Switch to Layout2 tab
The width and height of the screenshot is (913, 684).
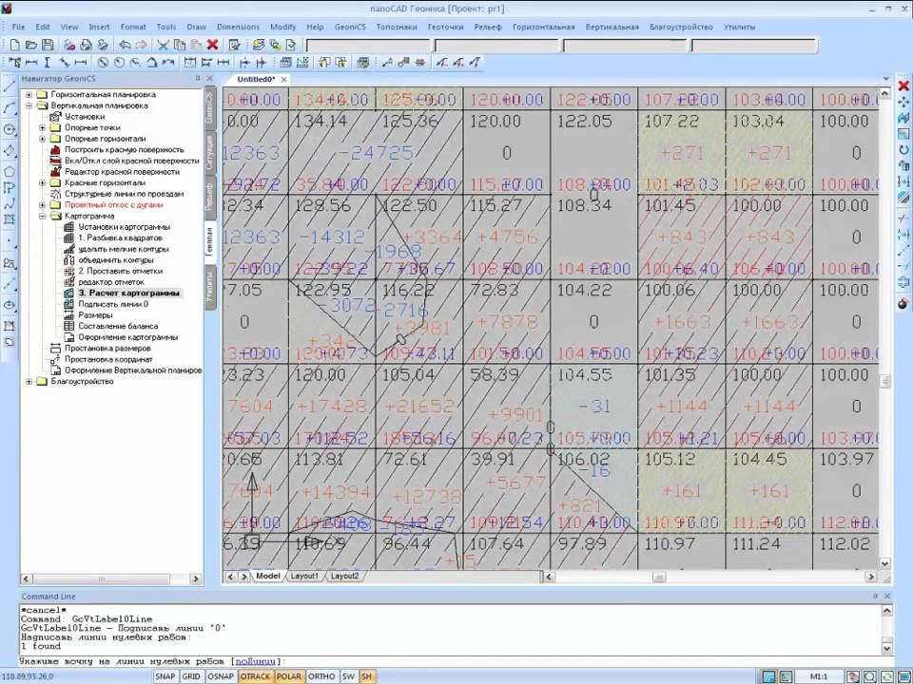point(344,576)
